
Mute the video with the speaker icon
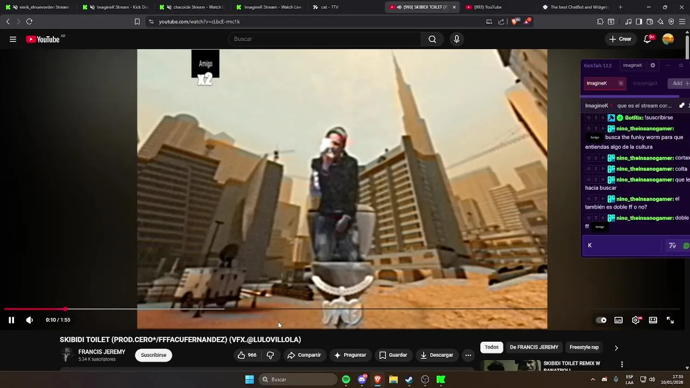pos(29,320)
